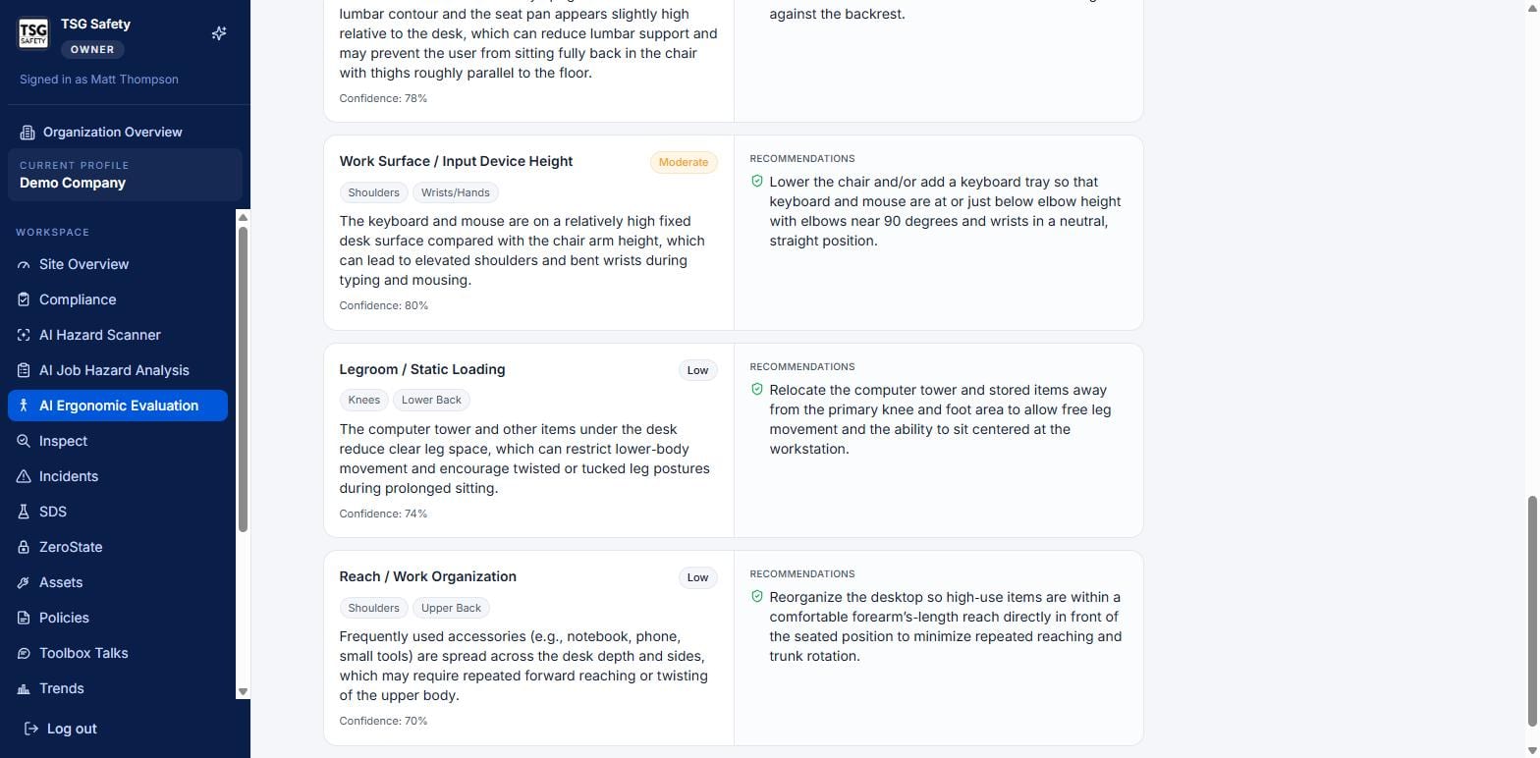Screen dimensions: 1540x758
Task: Click the ZeroState lock icon
Action: 24,547
